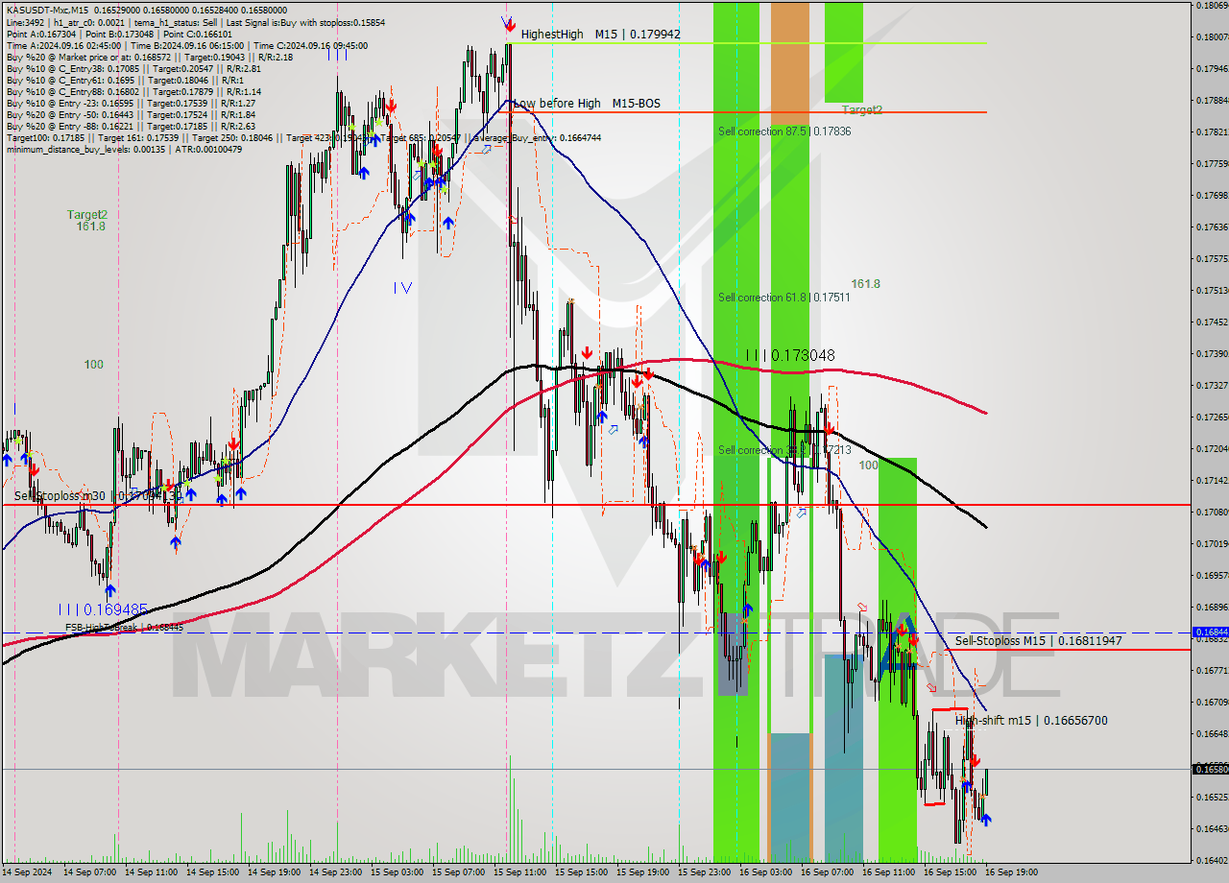Select 'Sell correction 61.8 | 0.17511' label
This screenshot has width=1229, height=883.
(x=783, y=298)
